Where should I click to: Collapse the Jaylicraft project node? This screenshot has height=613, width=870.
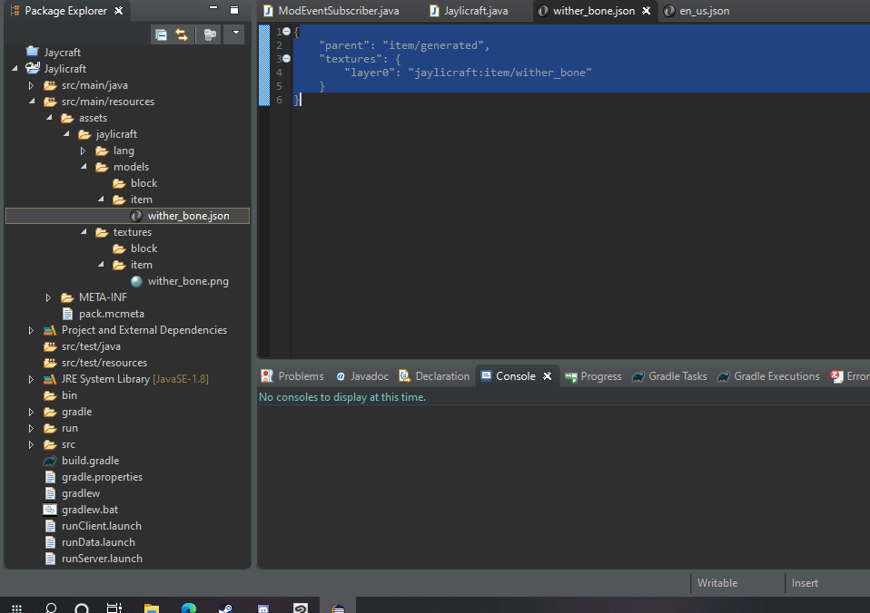click(x=15, y=69)
